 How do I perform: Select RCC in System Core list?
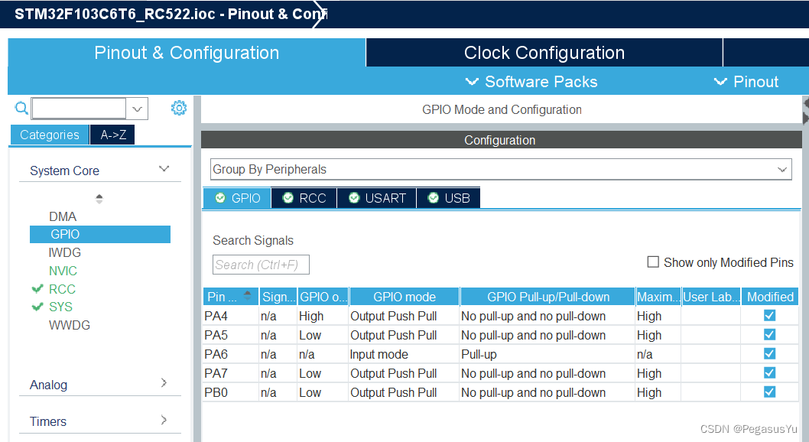pos(62,289)
